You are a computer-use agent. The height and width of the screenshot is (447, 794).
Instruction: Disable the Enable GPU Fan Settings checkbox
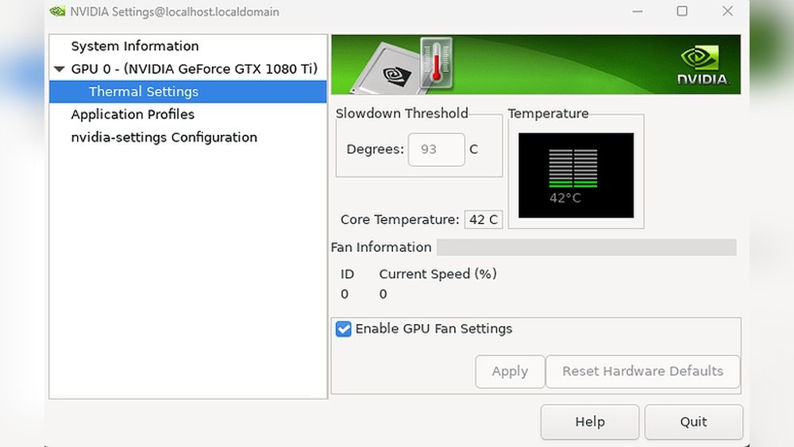344,329
